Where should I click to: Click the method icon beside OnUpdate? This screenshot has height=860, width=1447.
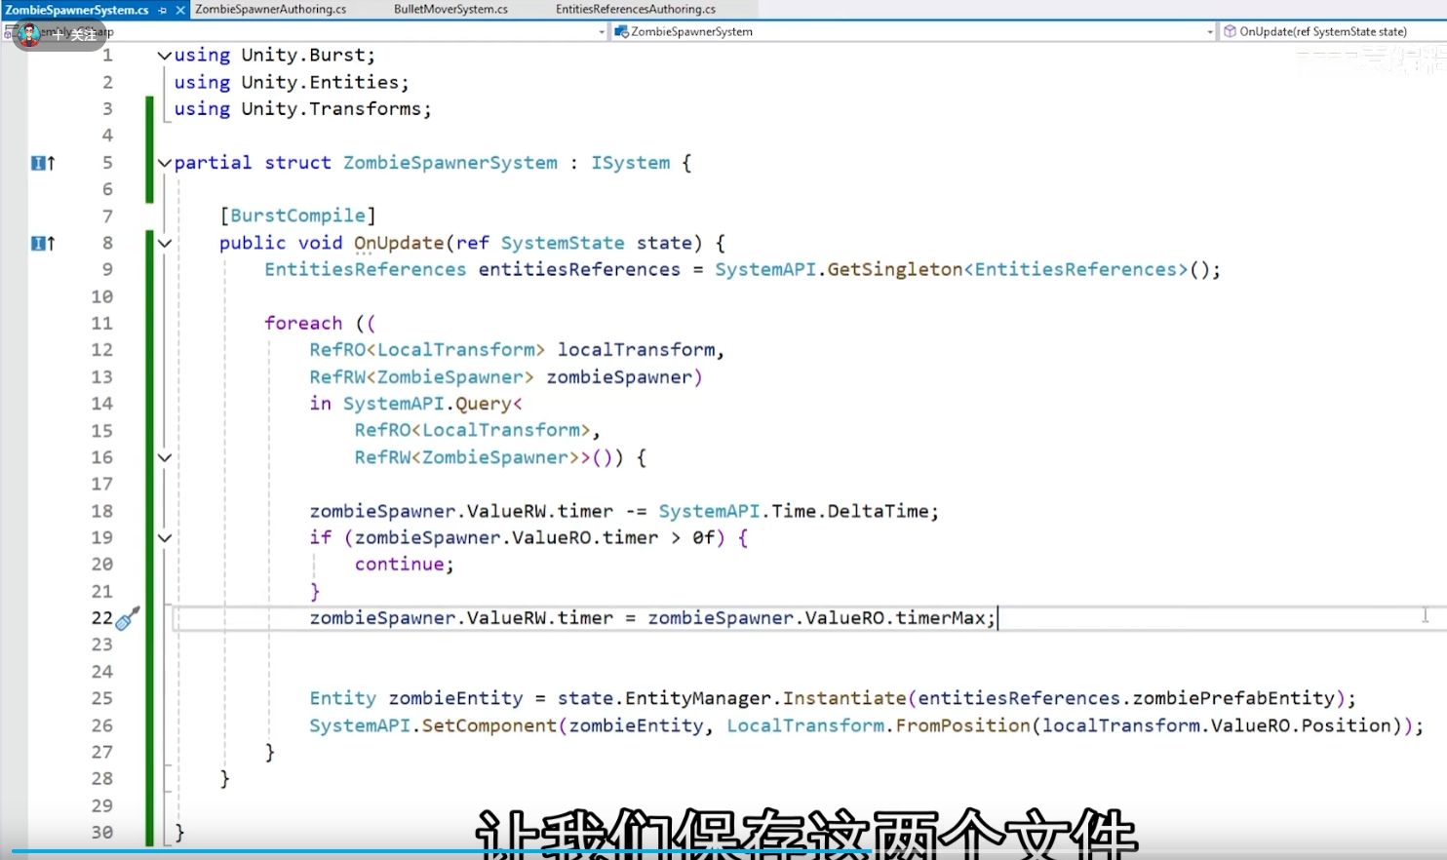(x=1231, y=31)
